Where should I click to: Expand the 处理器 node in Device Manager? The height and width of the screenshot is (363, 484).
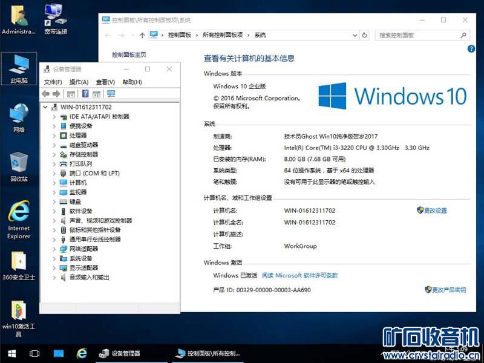click(x=53, y=135)
